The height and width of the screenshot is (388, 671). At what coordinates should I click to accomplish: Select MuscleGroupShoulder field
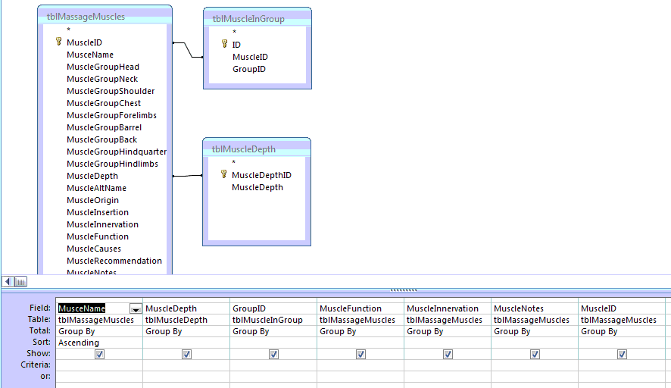111,91
